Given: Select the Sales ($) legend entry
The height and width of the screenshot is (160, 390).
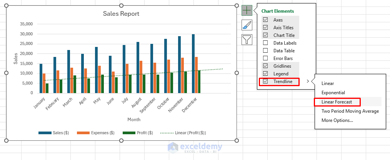Looking at the screenshot, I should [53, 133].
